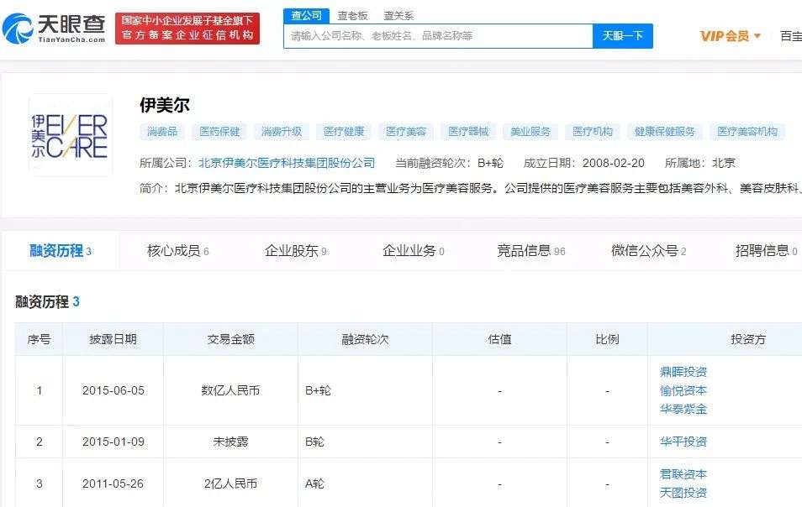Select the 消费升级 tag
The width and height of the screenshot is (802, 507).
[x=282, y=132]
